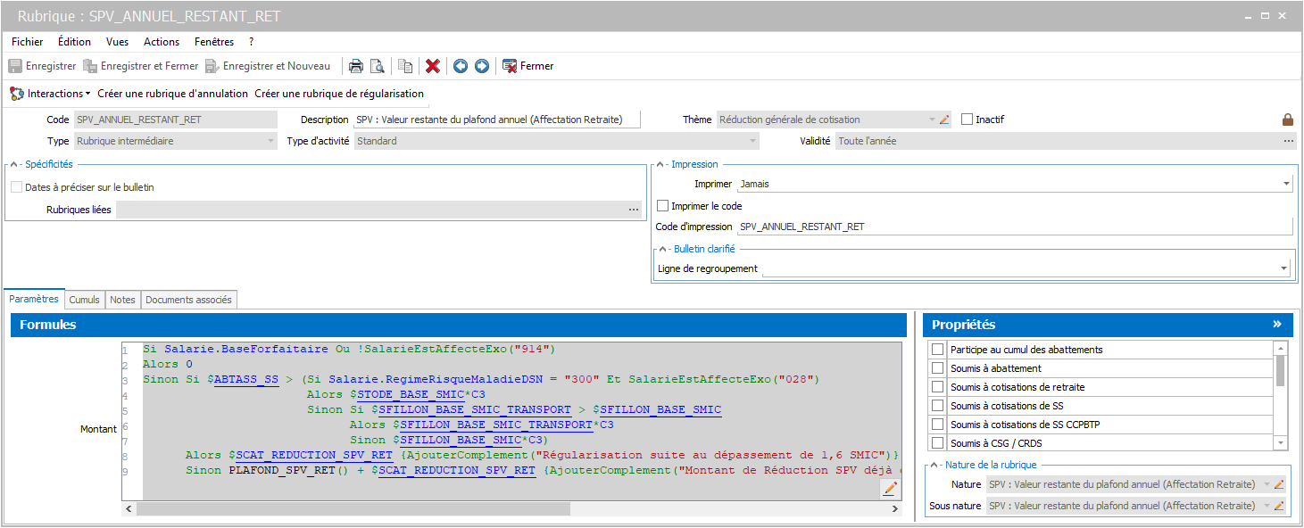Image resolution: width=1304 pixels, height=528 pixels.
Task: Select the Paramètres tab
Action: 34,299
